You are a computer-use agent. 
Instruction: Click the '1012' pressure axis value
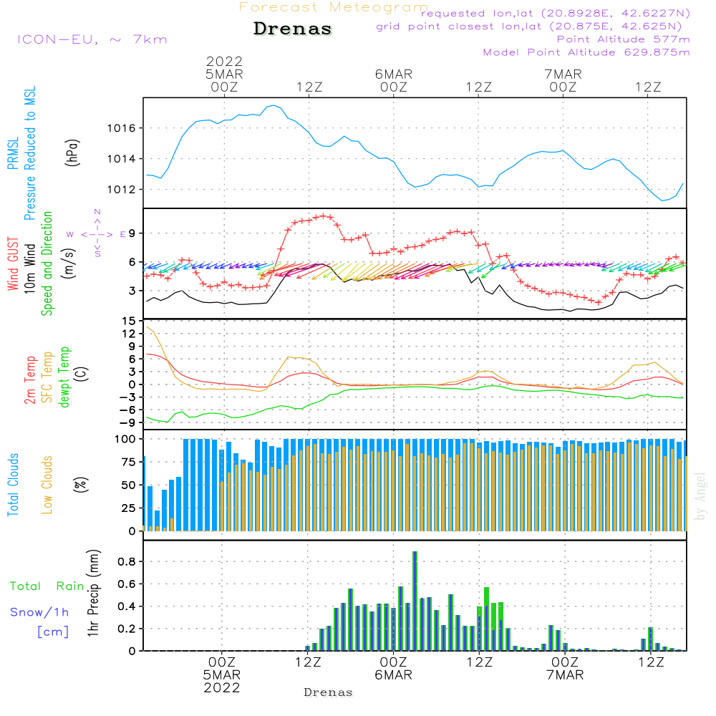[x=122, y=190]
